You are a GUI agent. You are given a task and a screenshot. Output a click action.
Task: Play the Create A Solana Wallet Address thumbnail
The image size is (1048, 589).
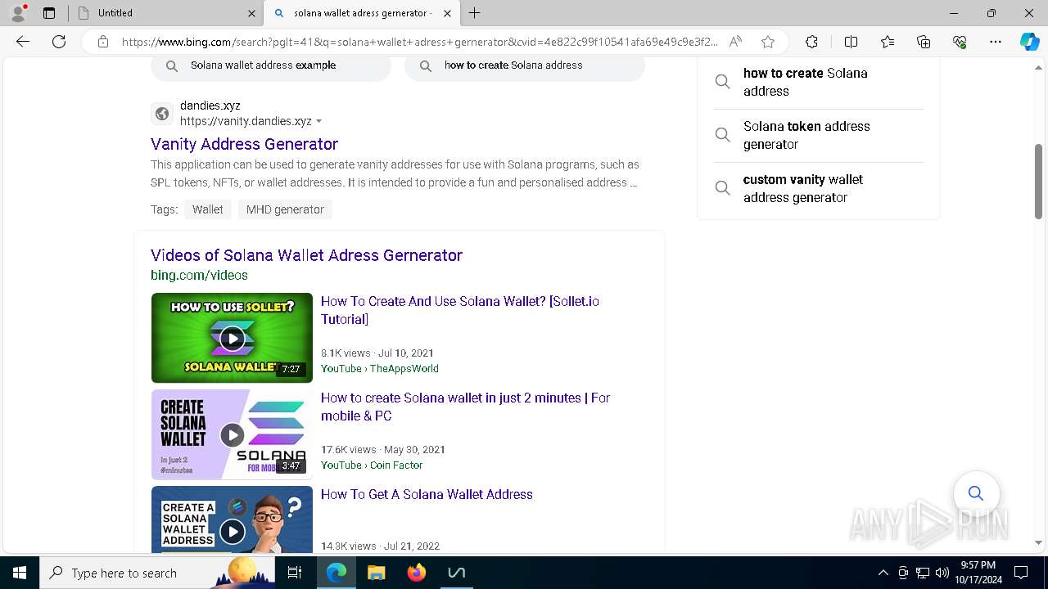click(x=232, y=519)
